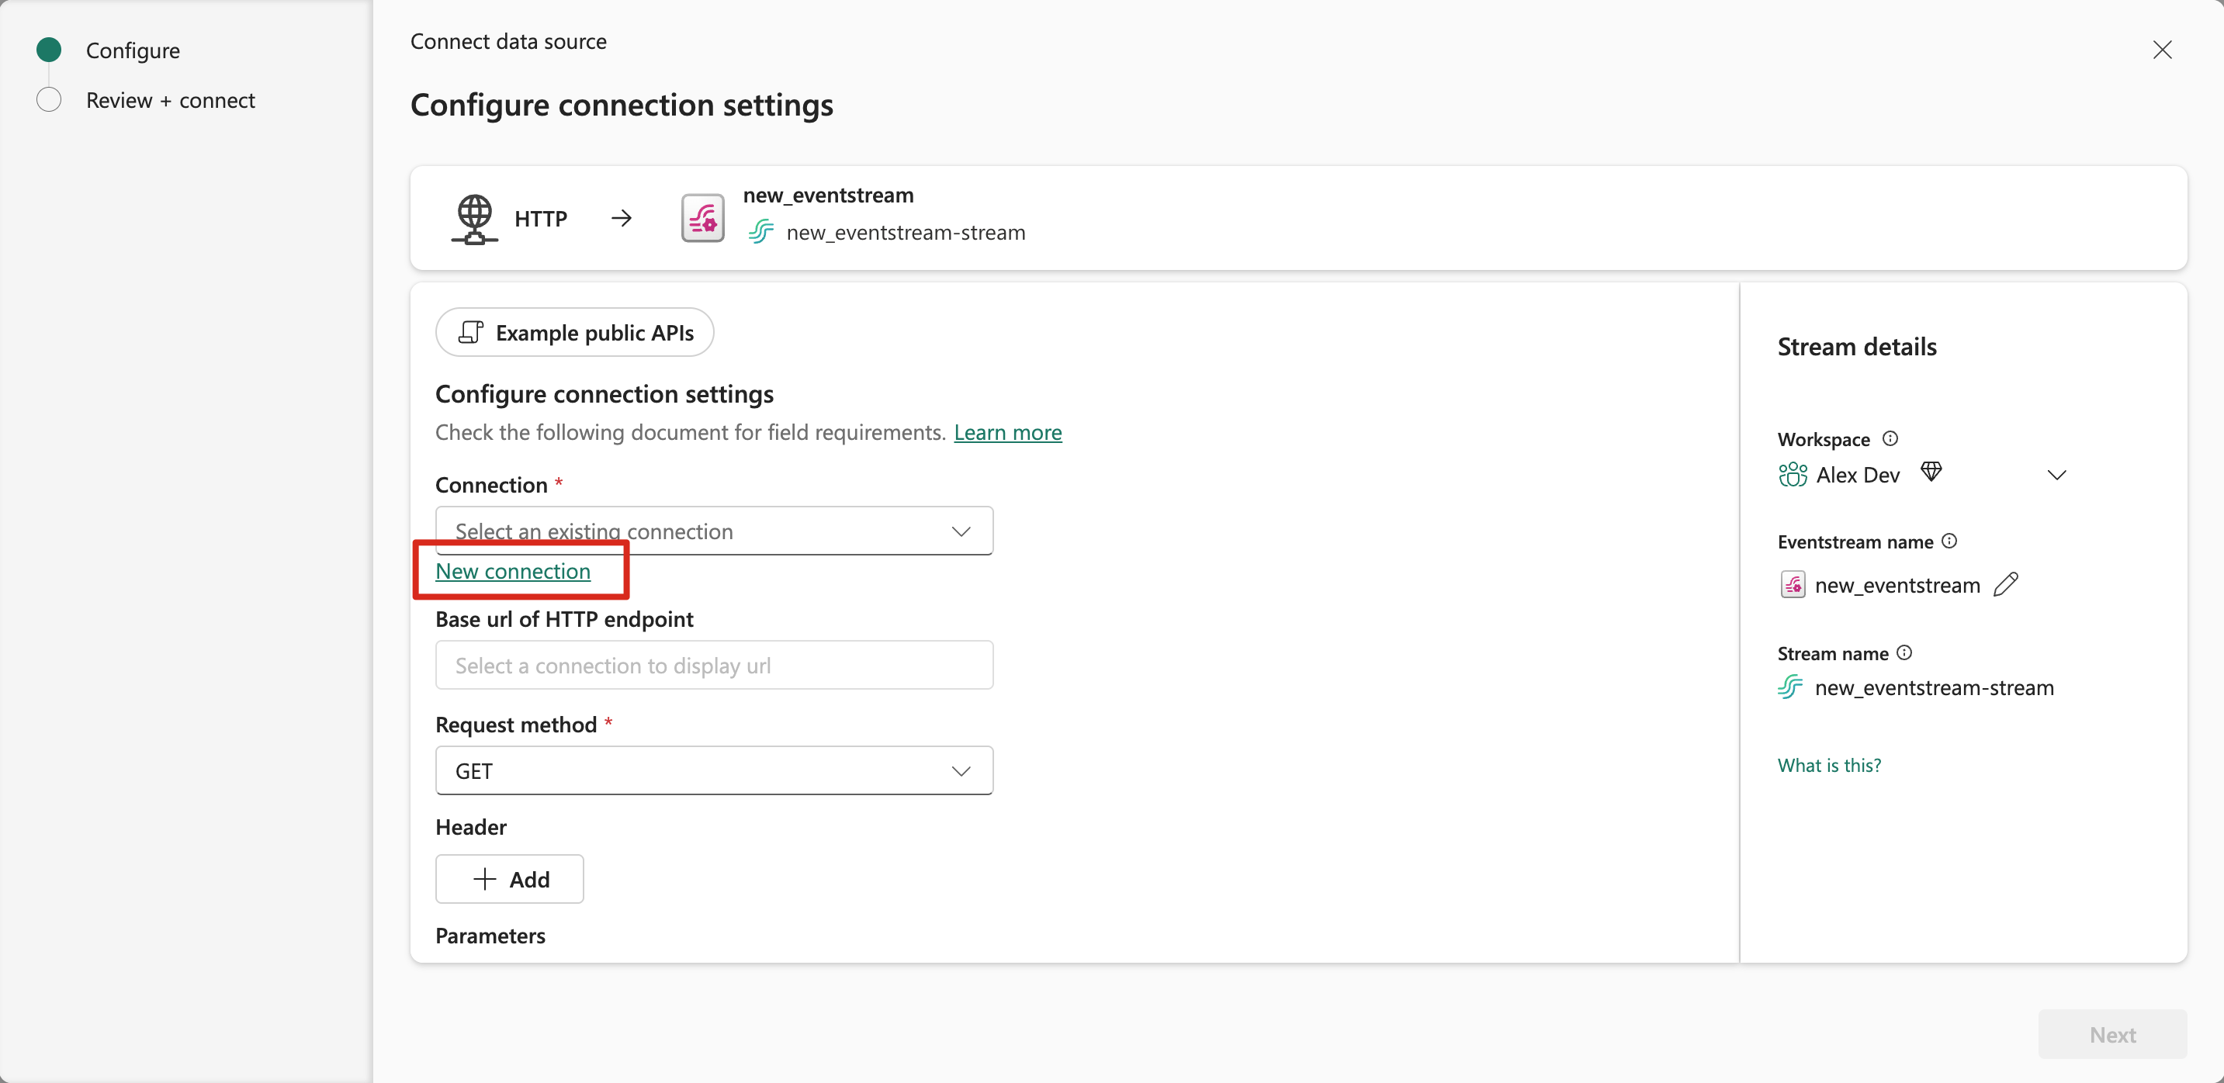Click the diamond capacity icon beside Alex Dev
The height and width of the screenshot is (1083, 2224).
pyautogui.click(x=1931, y=472)
